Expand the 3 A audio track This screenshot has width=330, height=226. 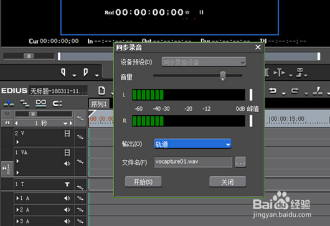(17, 222)
